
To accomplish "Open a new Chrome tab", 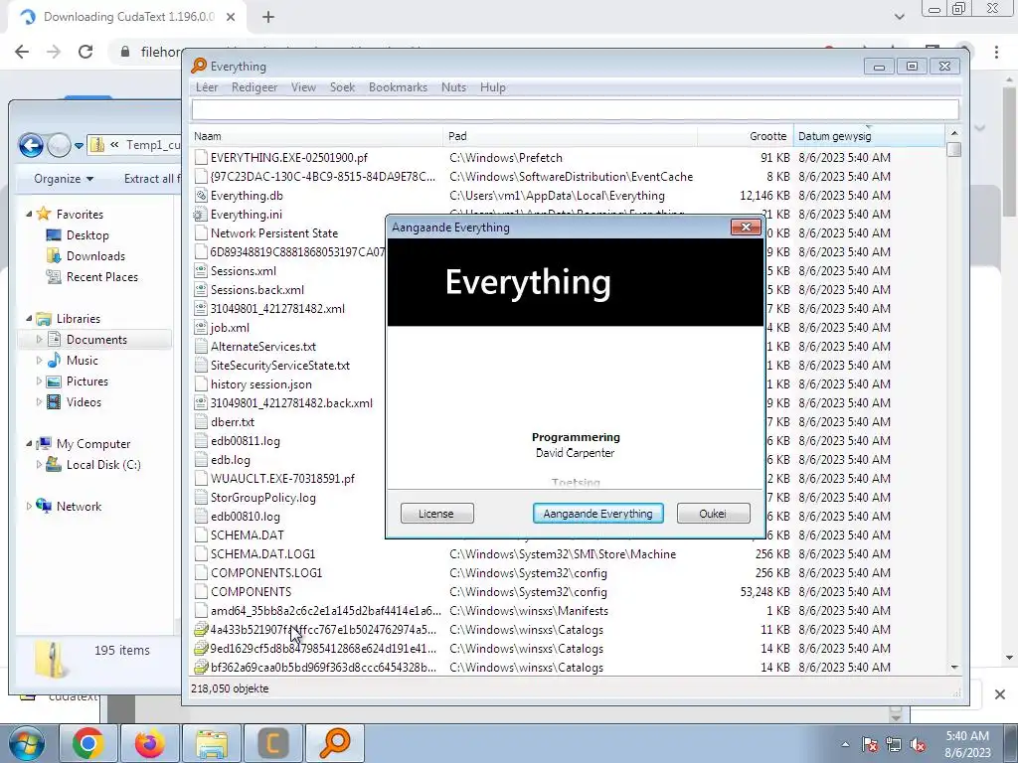I will click(268, 18).
